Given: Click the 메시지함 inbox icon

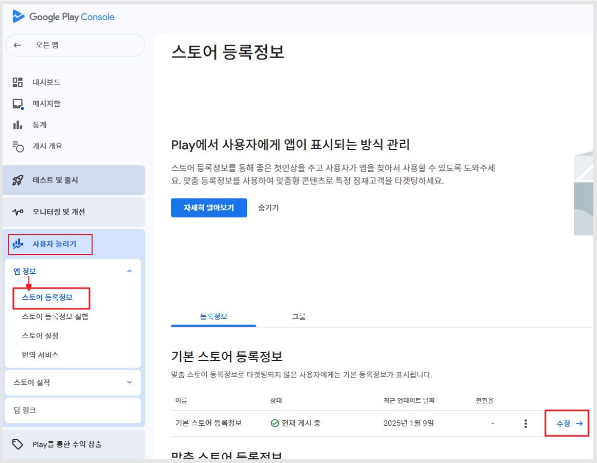Looking at the screenshot, I should (18, 104).
